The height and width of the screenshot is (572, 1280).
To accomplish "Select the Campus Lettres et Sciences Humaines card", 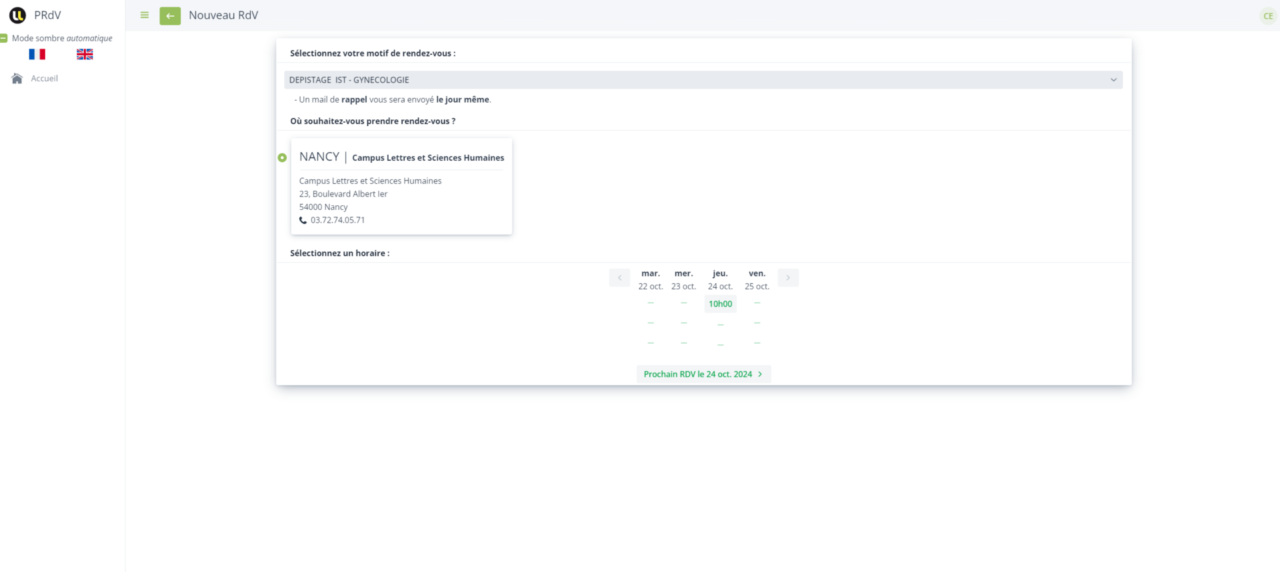I will (401, 187).
